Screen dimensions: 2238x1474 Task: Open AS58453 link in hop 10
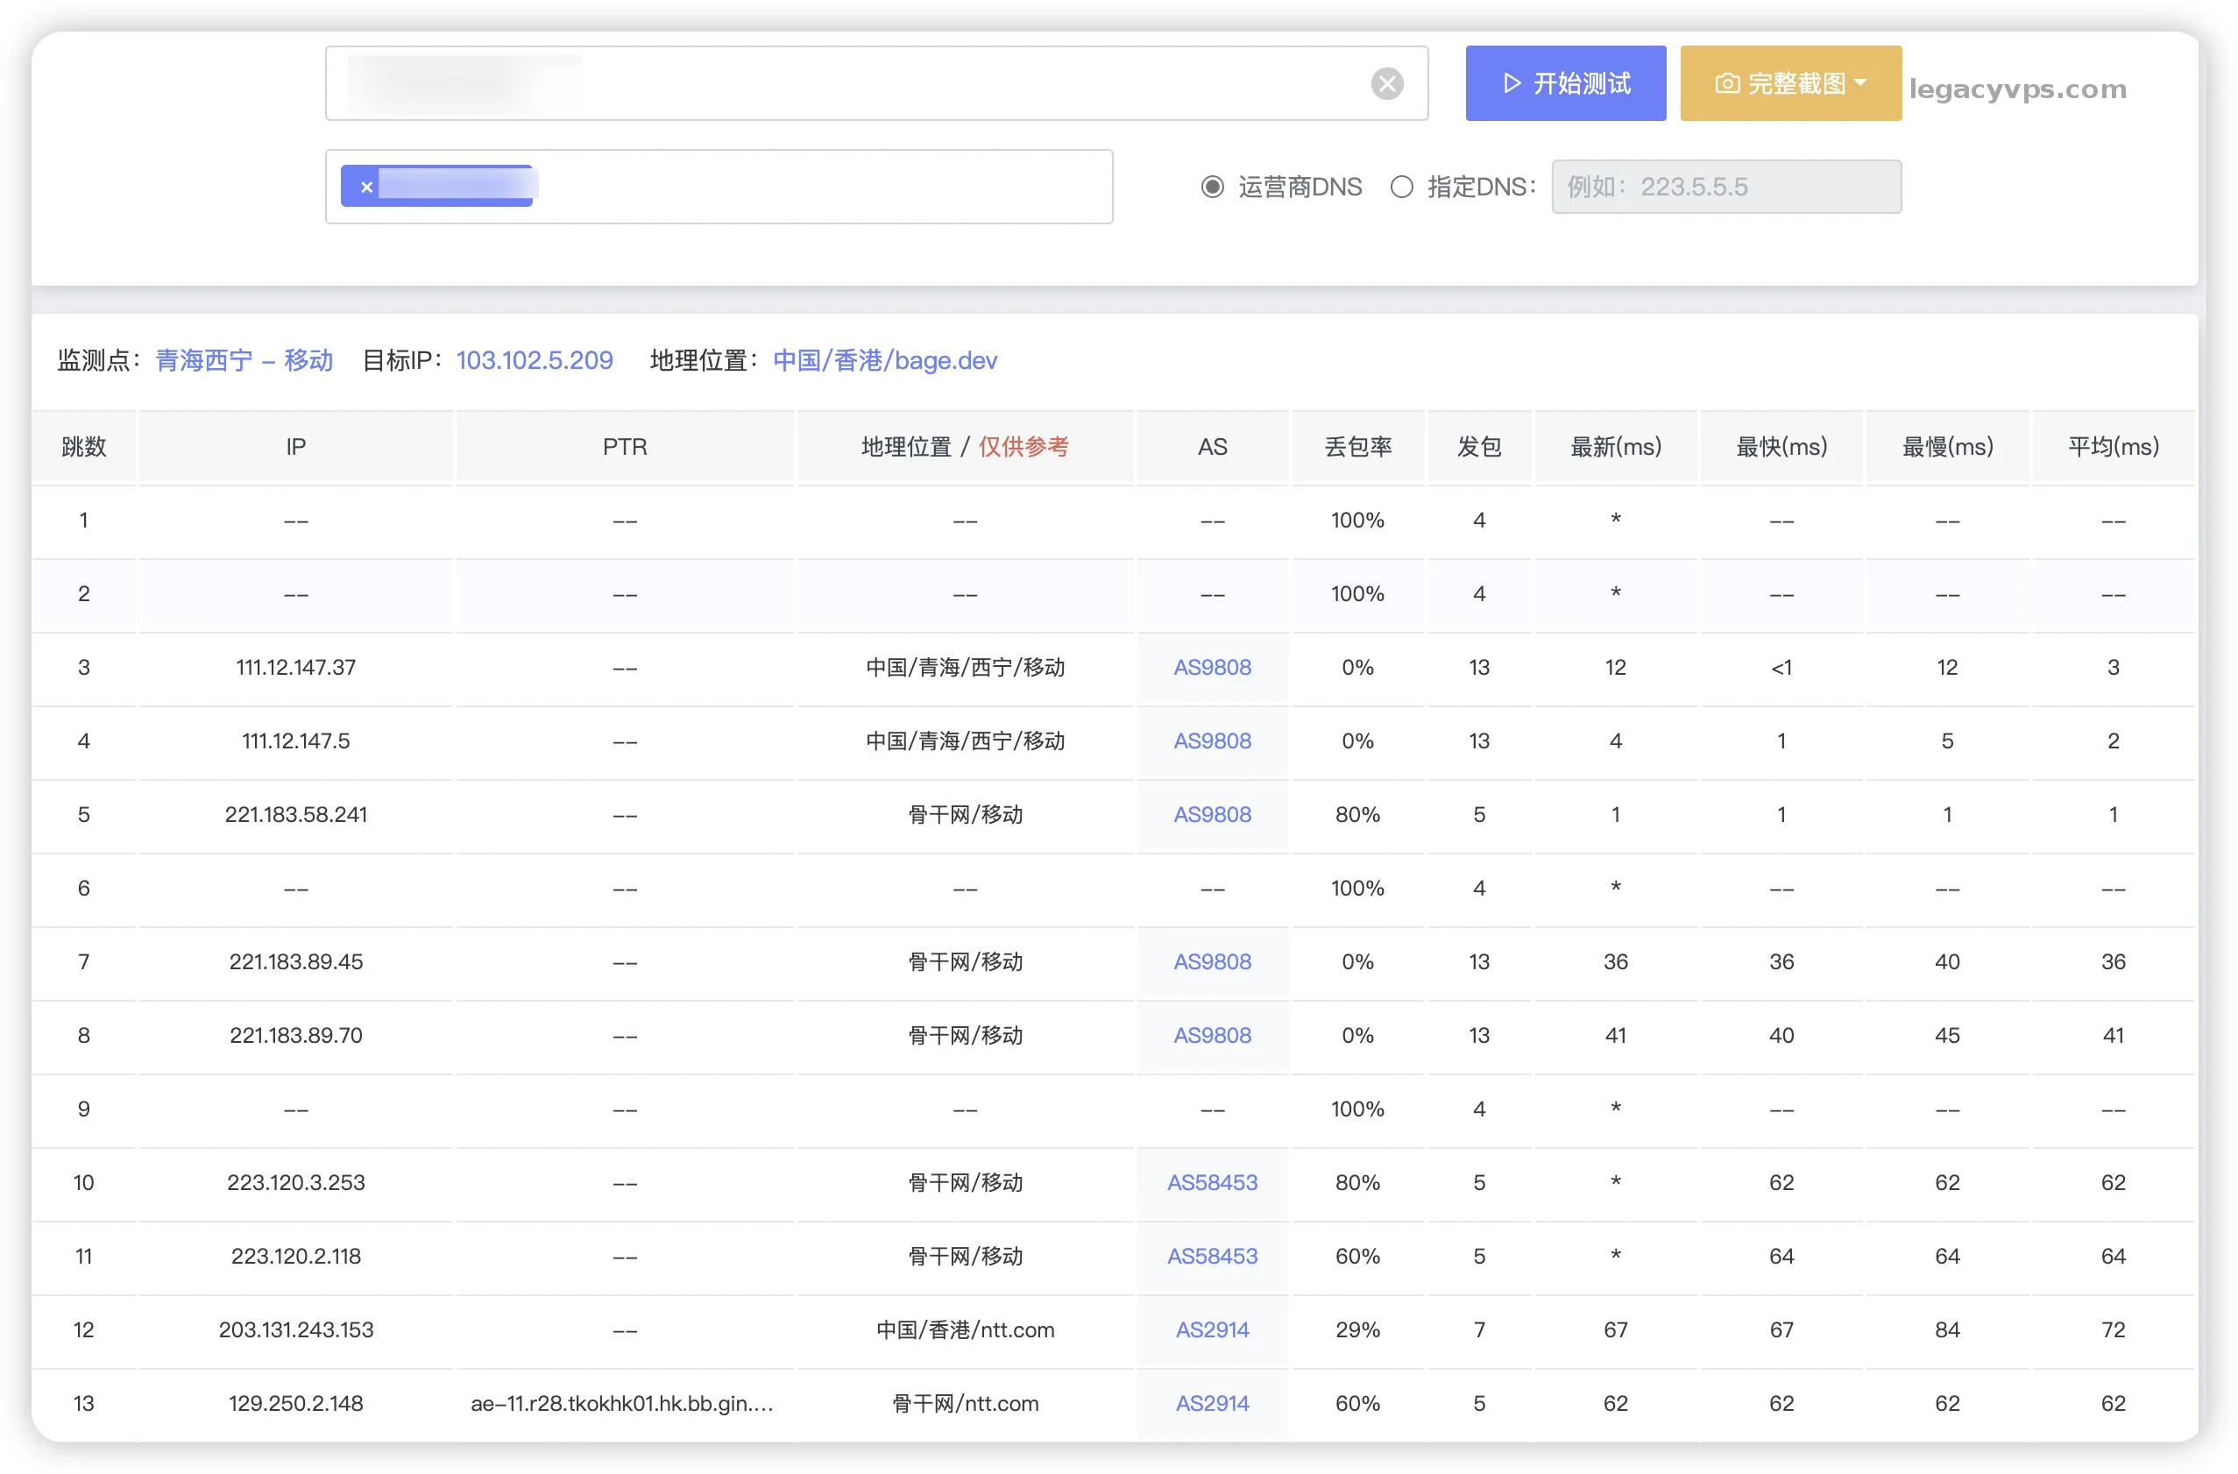1211,1182
